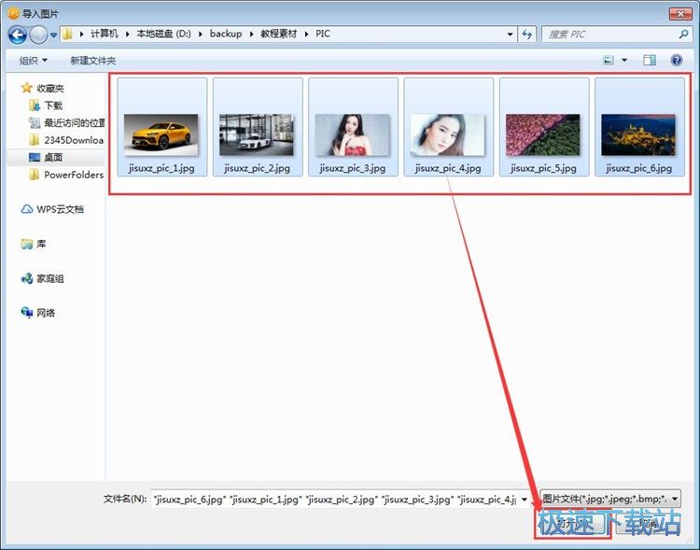Select the 计算机 breadcrumb in address bar

[x=105, y=34]
